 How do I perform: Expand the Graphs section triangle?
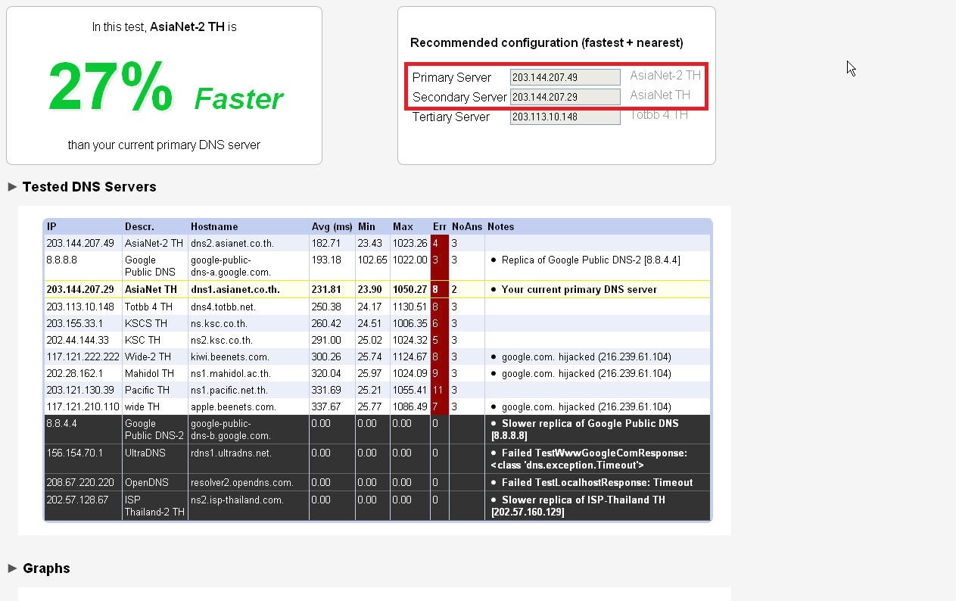pyautogui.click(x=12, y=568)
